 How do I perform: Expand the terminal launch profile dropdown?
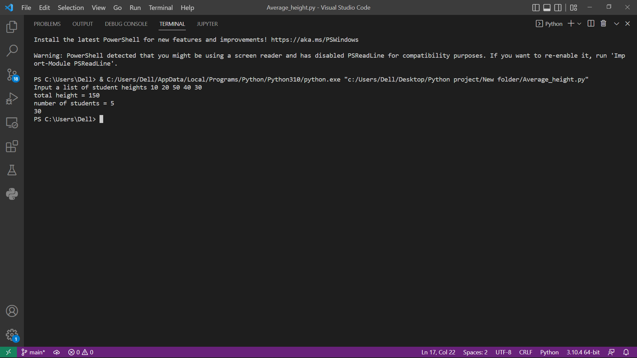579,24
